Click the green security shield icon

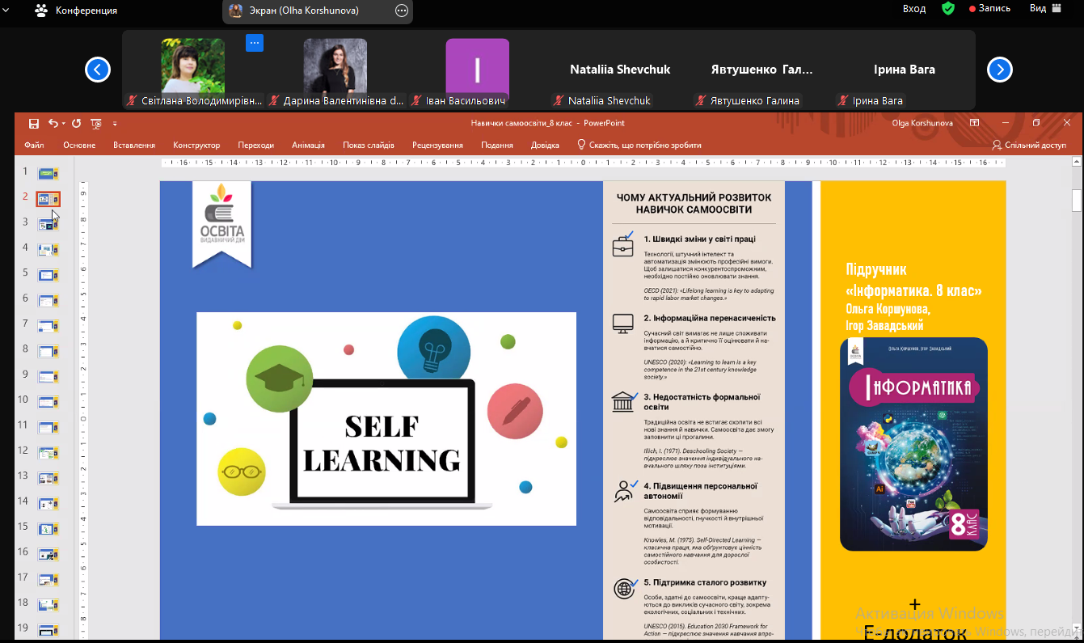point(948,8)
